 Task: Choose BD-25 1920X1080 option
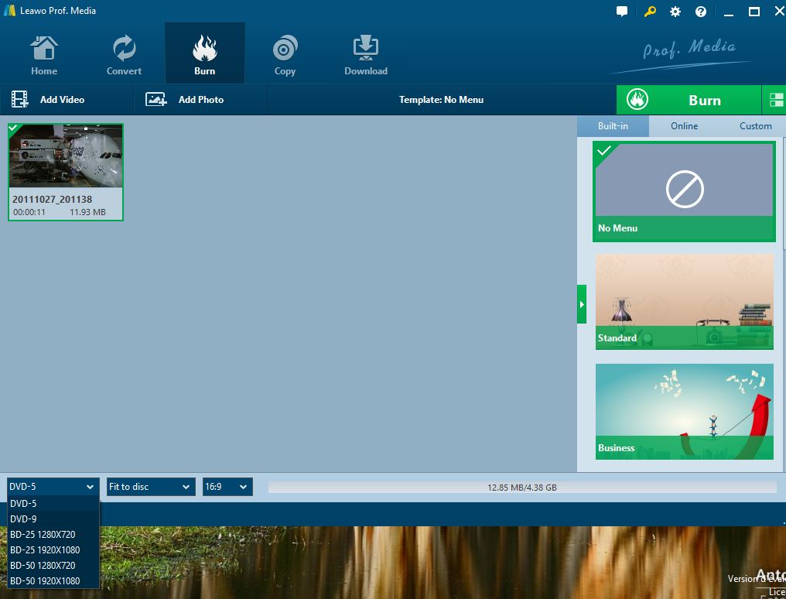click(x=53, y=550)
